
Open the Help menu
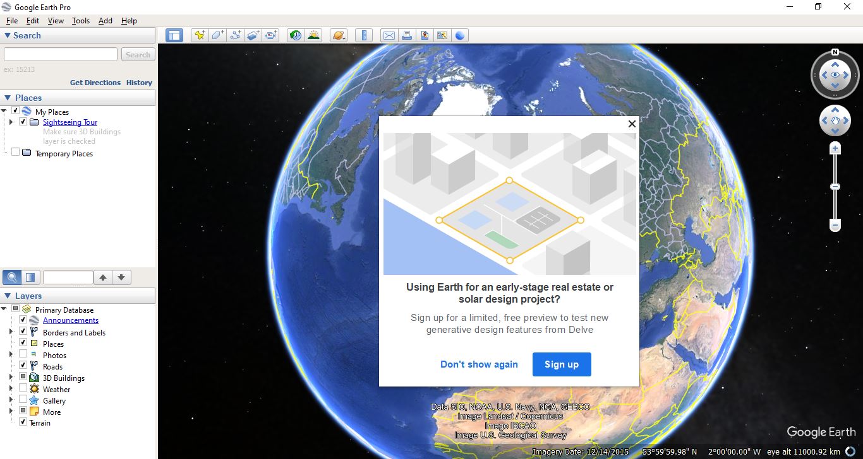tap(129, 21)
